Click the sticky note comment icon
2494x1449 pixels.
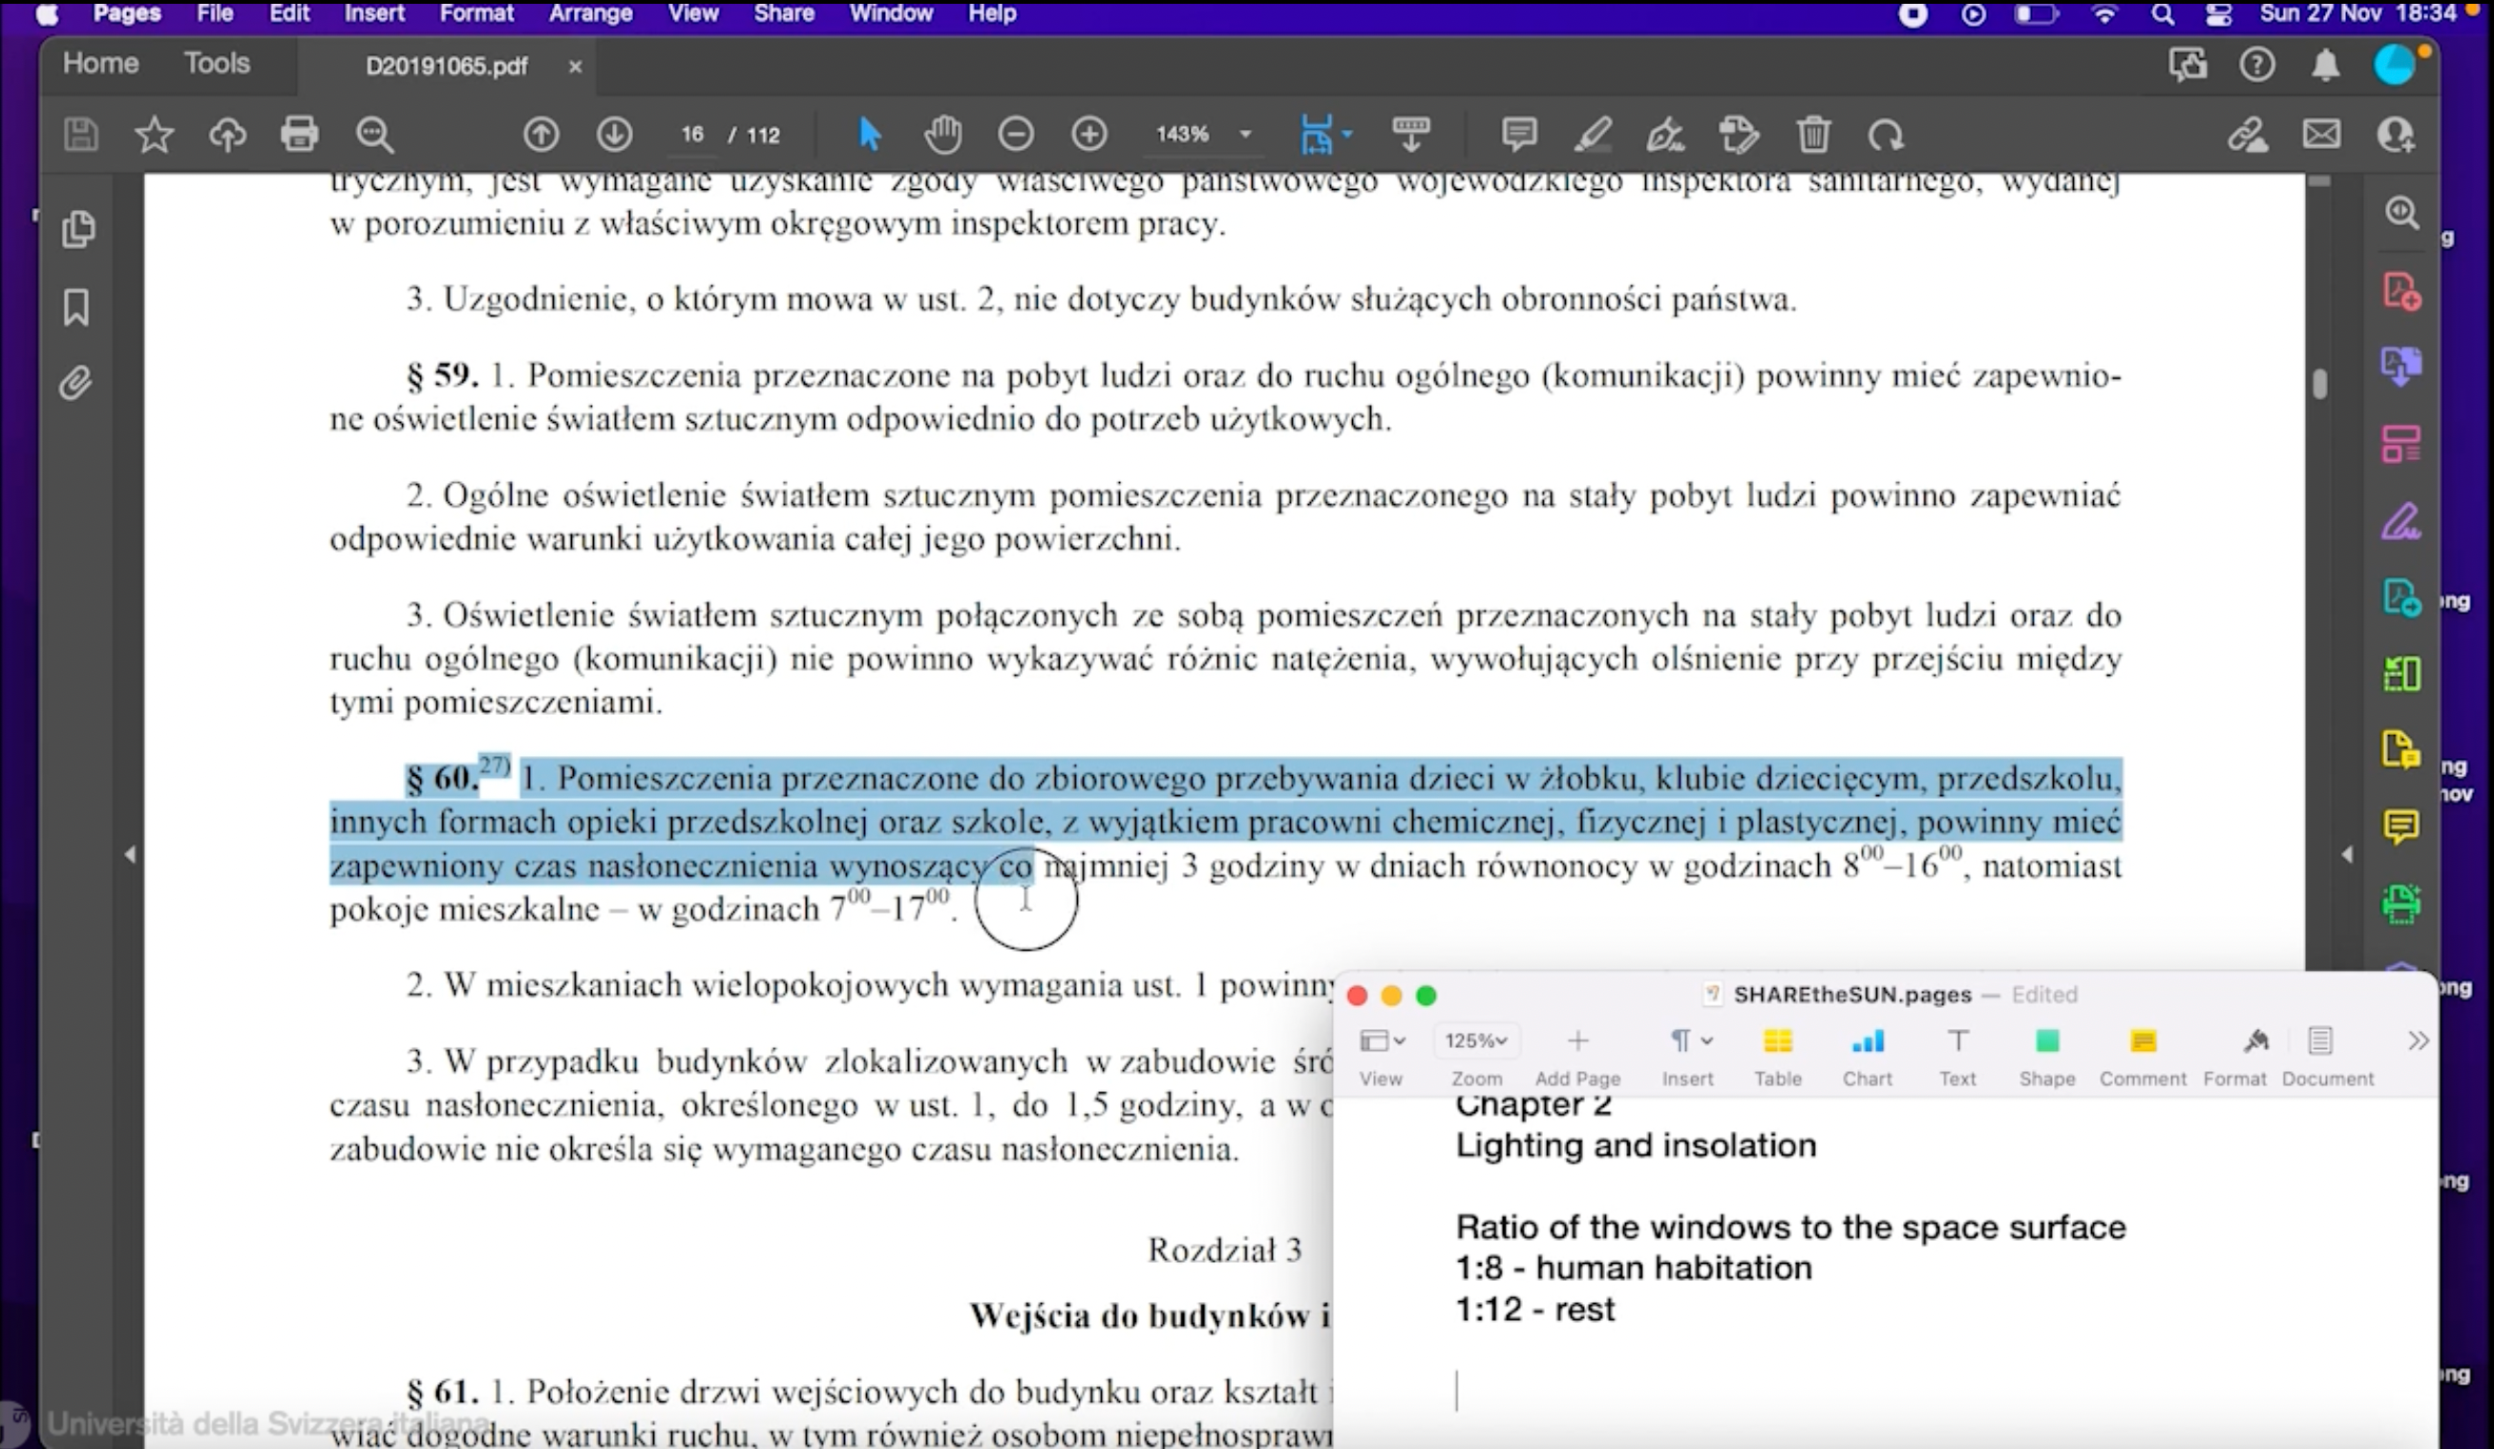click(1518, 134)
